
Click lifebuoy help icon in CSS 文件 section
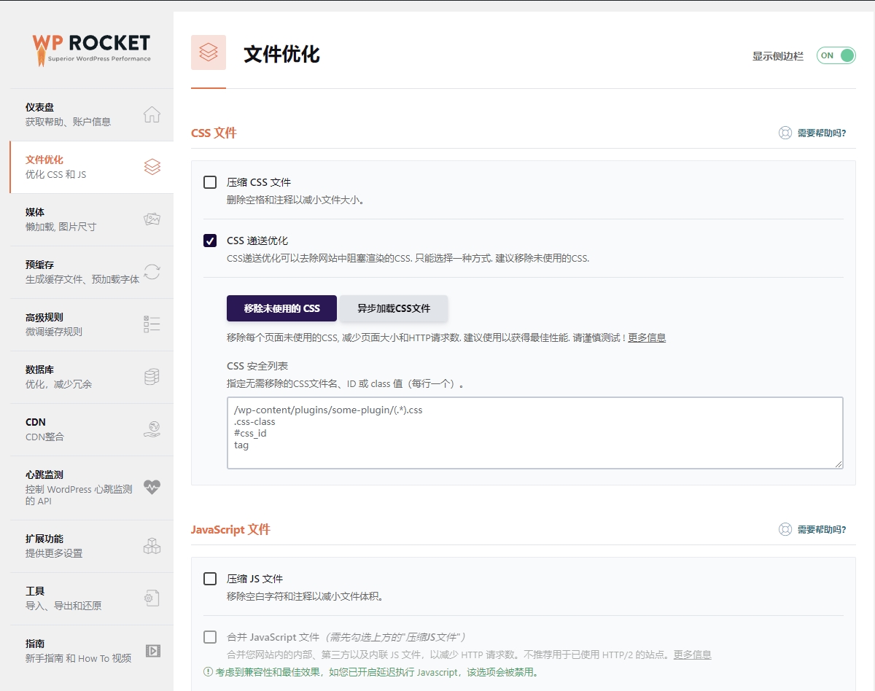pyautogui.click(x=785, y=133)
